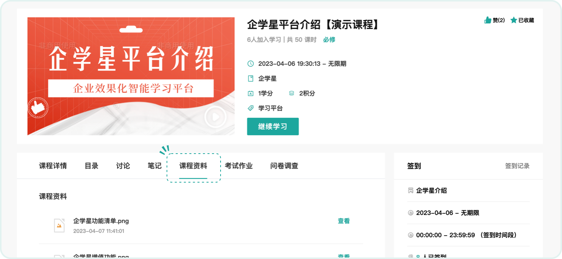Screen dimensions: 562x259
Task: Click the clock icon beside 2023-04-06 – 无期限
Action: coord(411,213)
